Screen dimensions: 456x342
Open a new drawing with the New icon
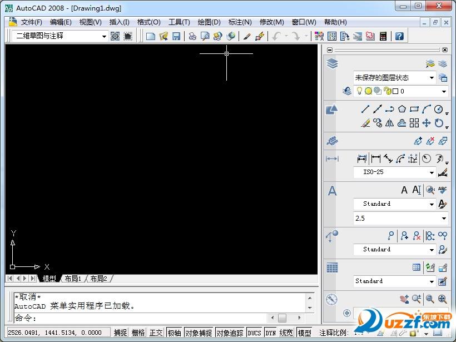(x=150, y=36)
